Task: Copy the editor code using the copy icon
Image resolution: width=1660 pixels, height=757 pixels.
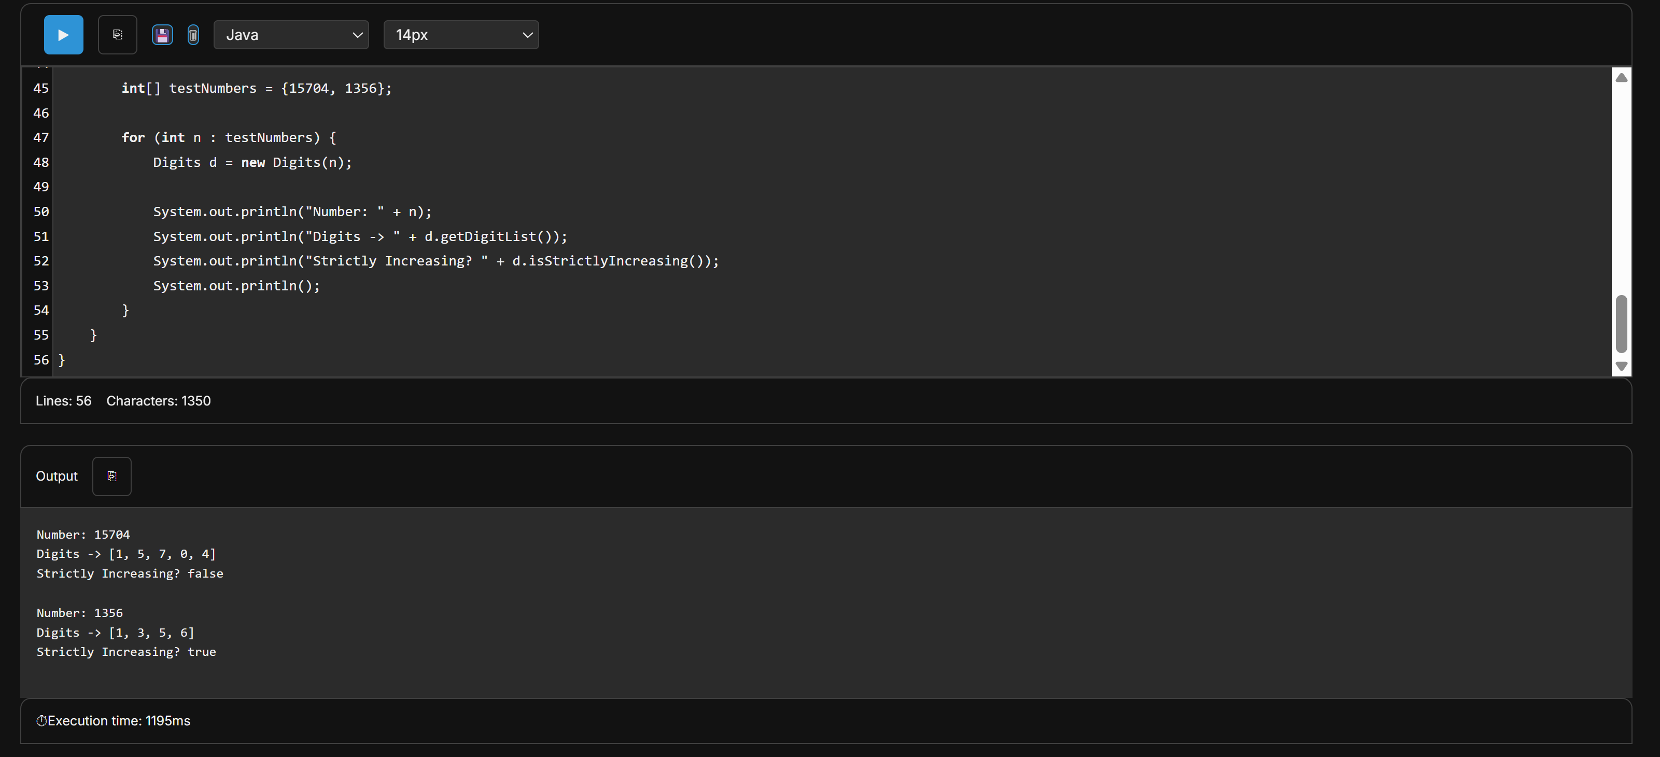Action: click(117, 35)
